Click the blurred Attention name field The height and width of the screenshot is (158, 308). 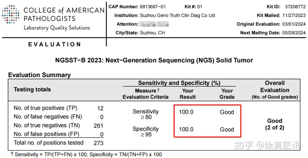[154, 24]
